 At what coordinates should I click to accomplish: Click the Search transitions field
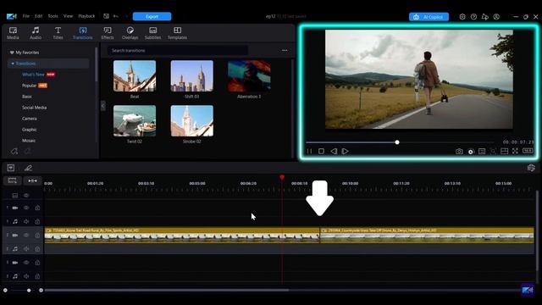pyautogui.click(x=178, y=51)
